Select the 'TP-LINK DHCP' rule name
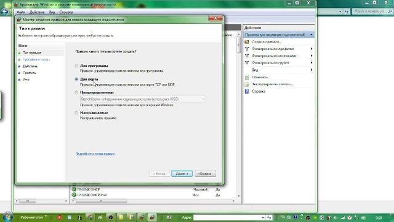 tap(89, 189)
